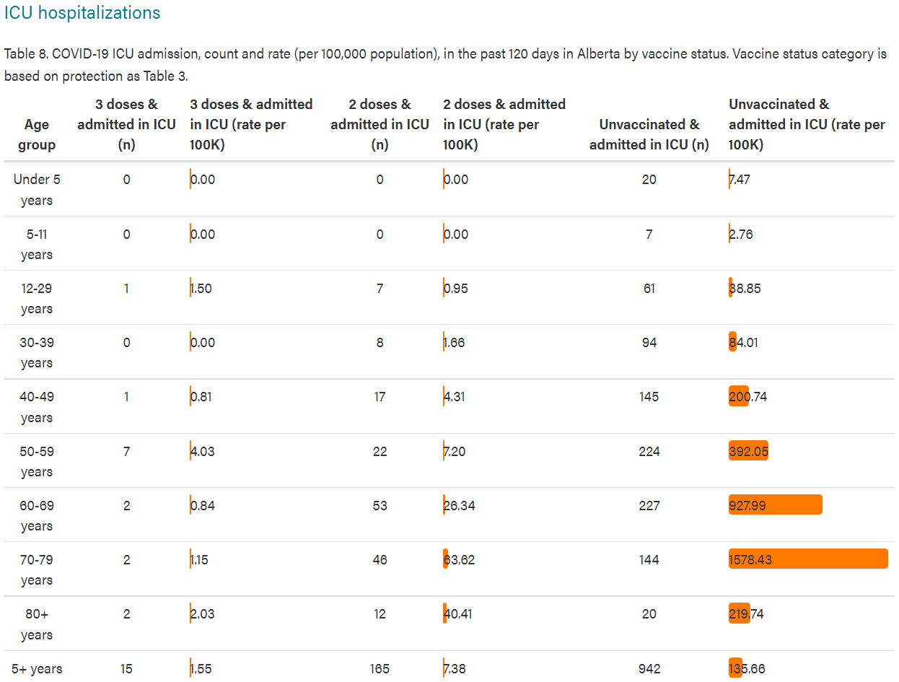The image size is (899, 682).
Task: Click the 942 unvaccinated total count
Action: (x=649, y=669)
